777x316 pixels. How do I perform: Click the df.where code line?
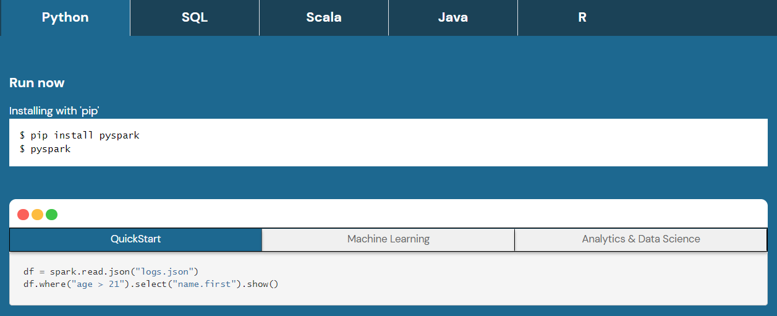pos(151,284)
